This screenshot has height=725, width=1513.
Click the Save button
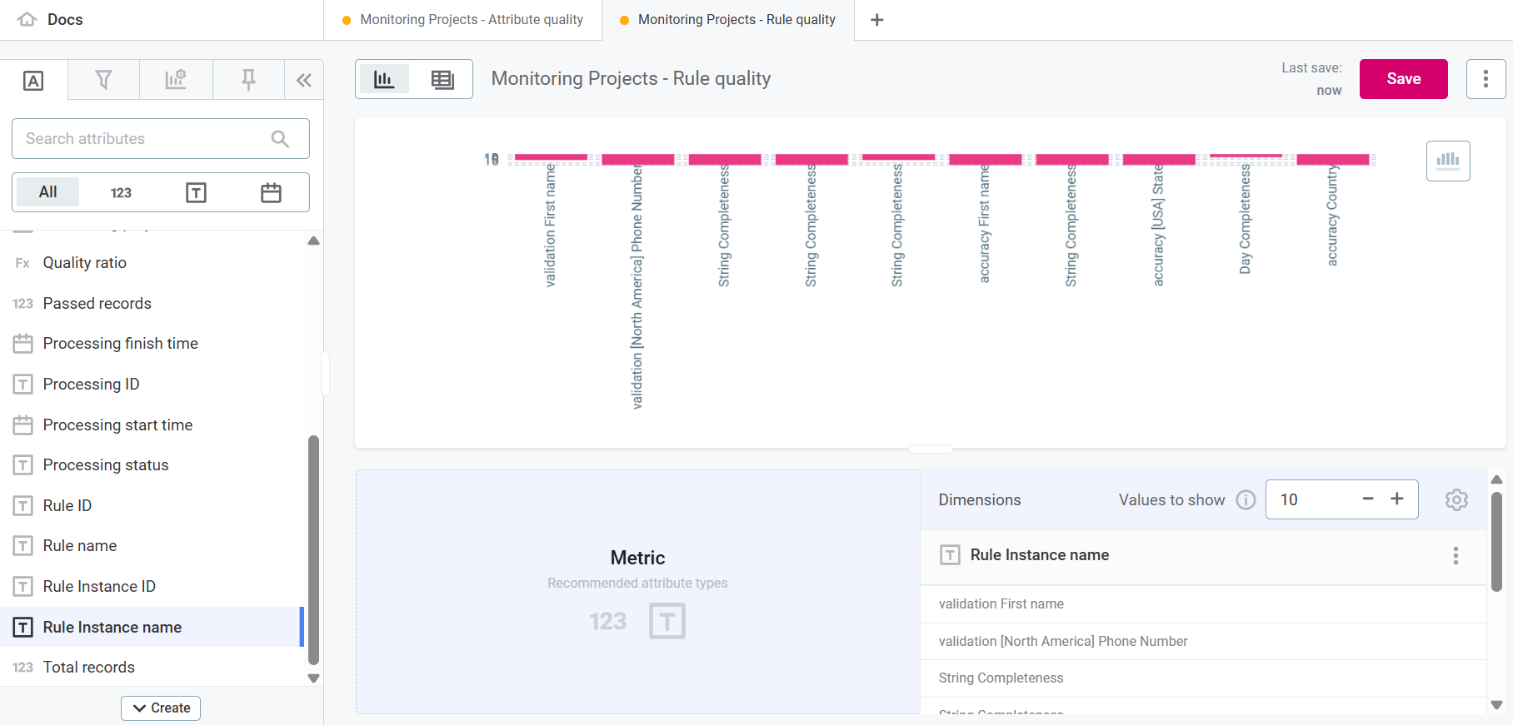coord(1403,79)
